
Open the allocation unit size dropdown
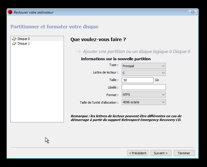144,102
